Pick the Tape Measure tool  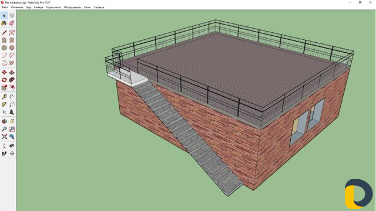click(4, 97)
